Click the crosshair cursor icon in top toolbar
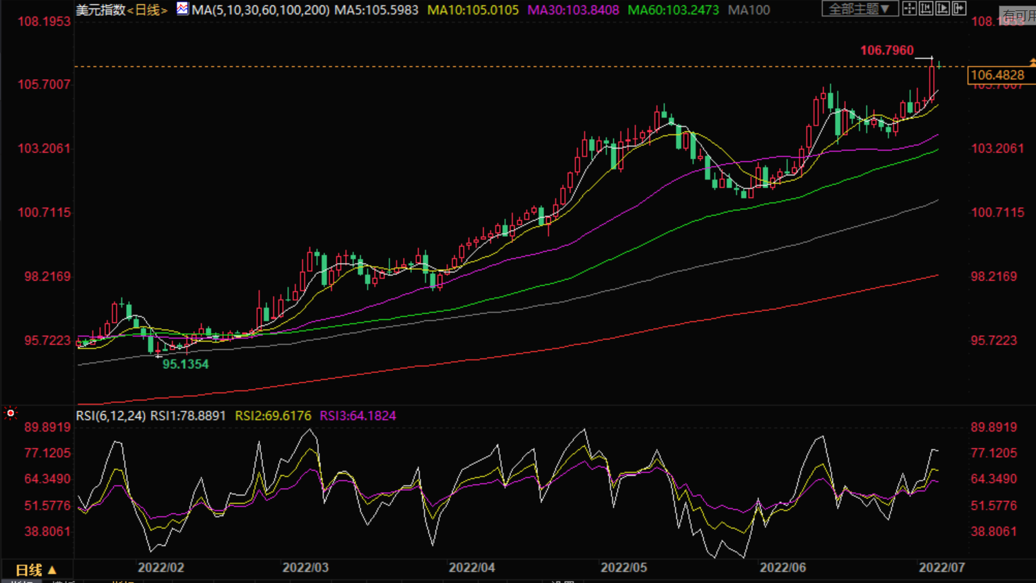 pyautogui.click(x=909, y=9)
